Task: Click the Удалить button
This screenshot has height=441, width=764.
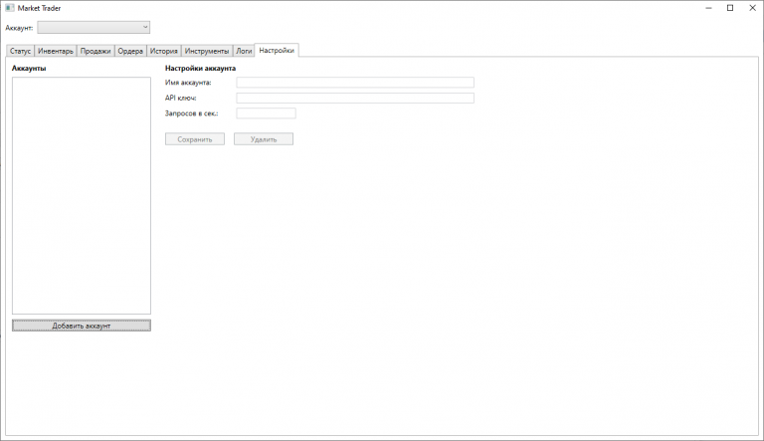Action: pyautogui.click(x=264, y=139)
